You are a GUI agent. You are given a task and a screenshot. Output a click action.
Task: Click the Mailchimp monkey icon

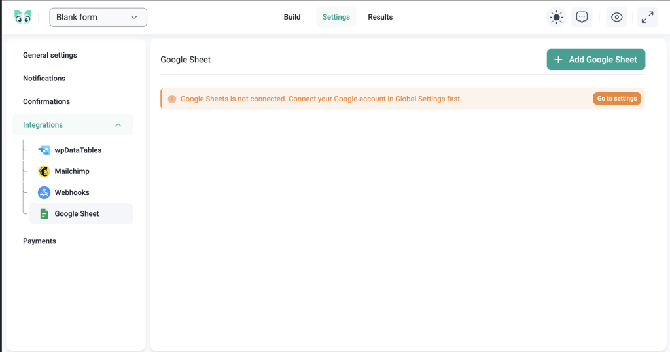(44, 171)
